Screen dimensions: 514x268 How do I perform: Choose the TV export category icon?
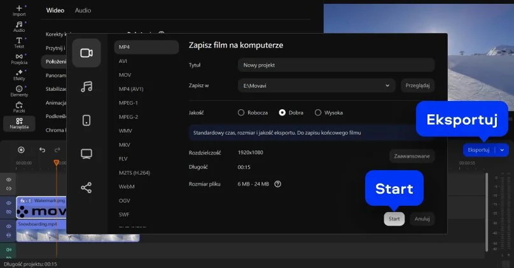coord(87,154)
